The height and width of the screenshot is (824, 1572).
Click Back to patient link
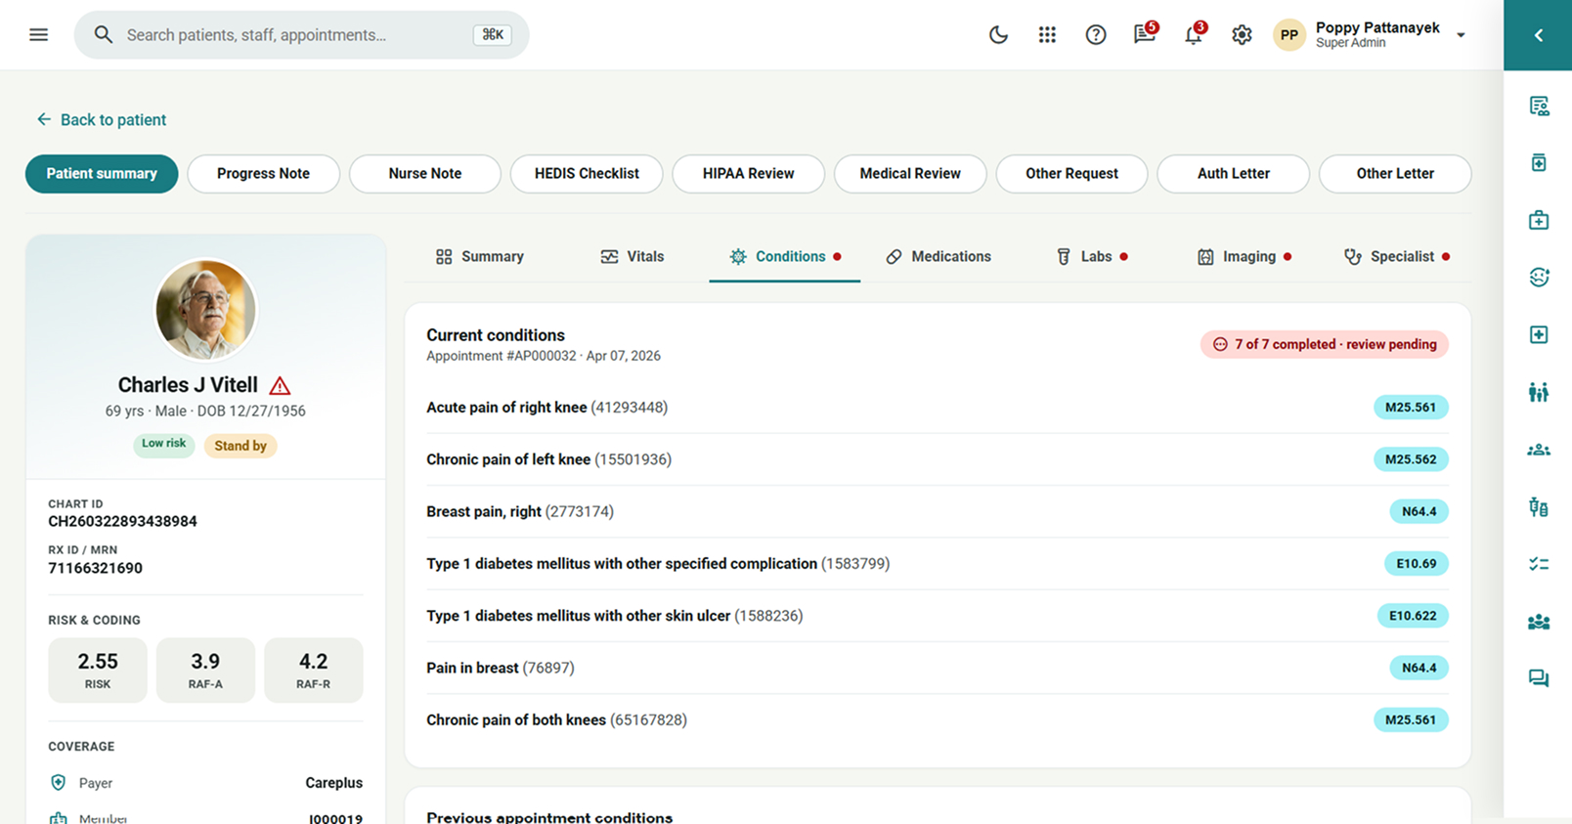point(102,119)
